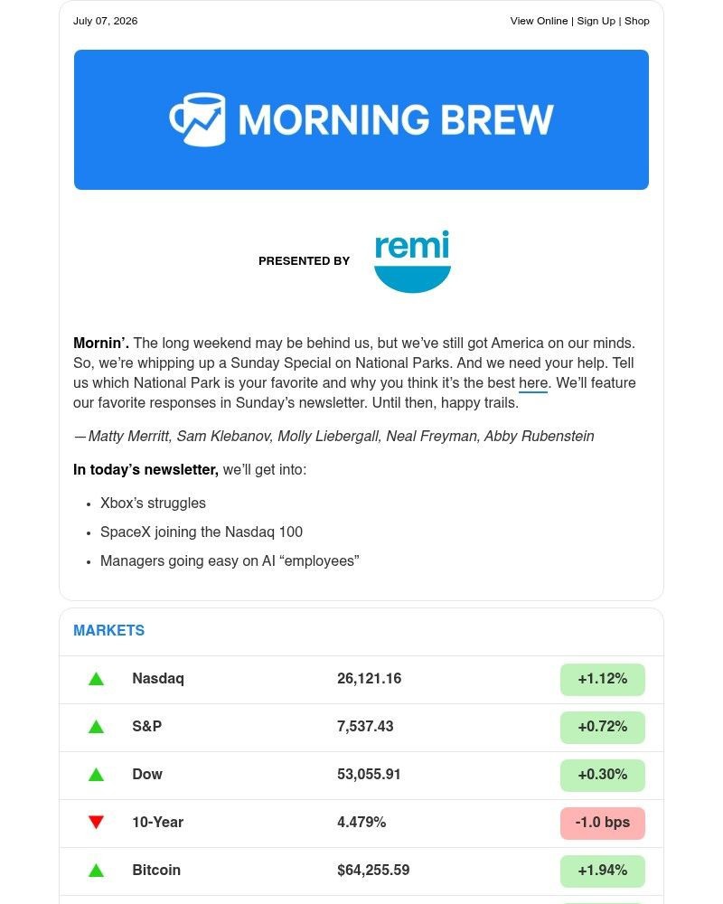
Task: Click the Dow +0.30% change badge
Action: 603,775
